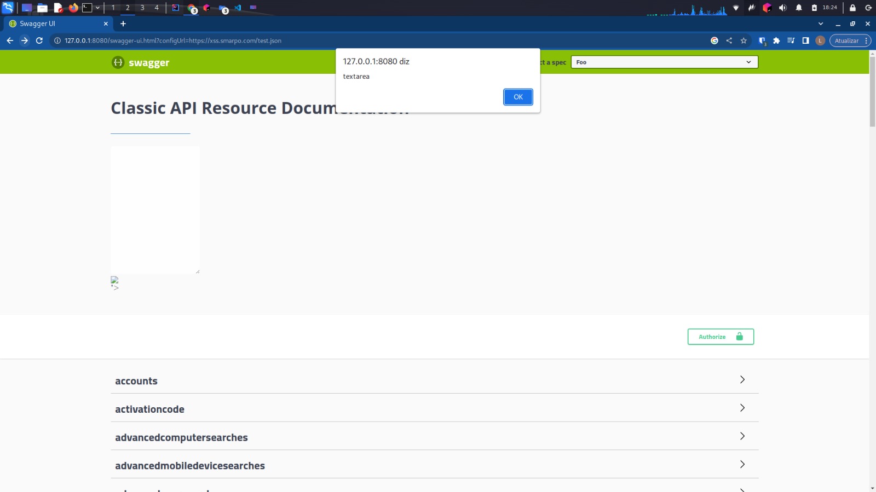Lock the screen via padlock icon

(852, 8)
